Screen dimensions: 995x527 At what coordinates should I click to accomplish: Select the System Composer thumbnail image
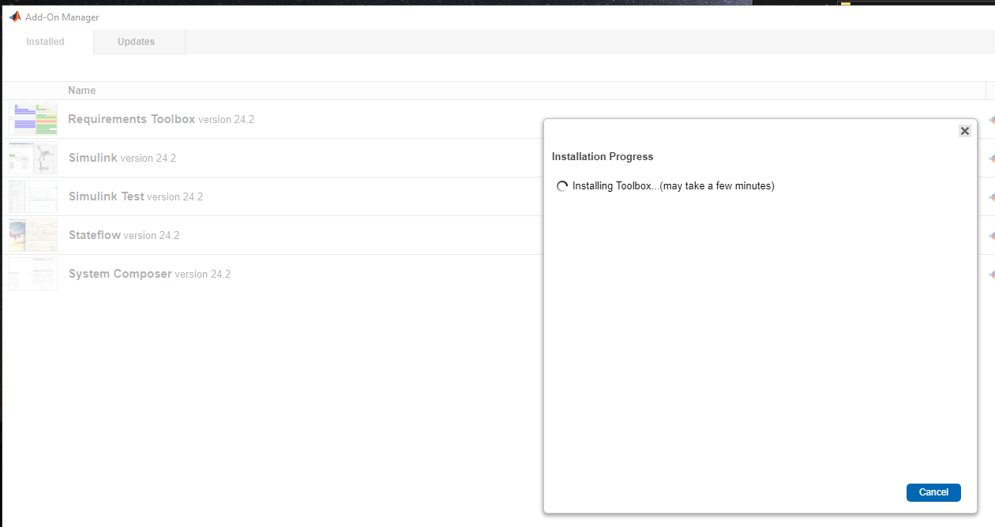(x=33, y=274)
